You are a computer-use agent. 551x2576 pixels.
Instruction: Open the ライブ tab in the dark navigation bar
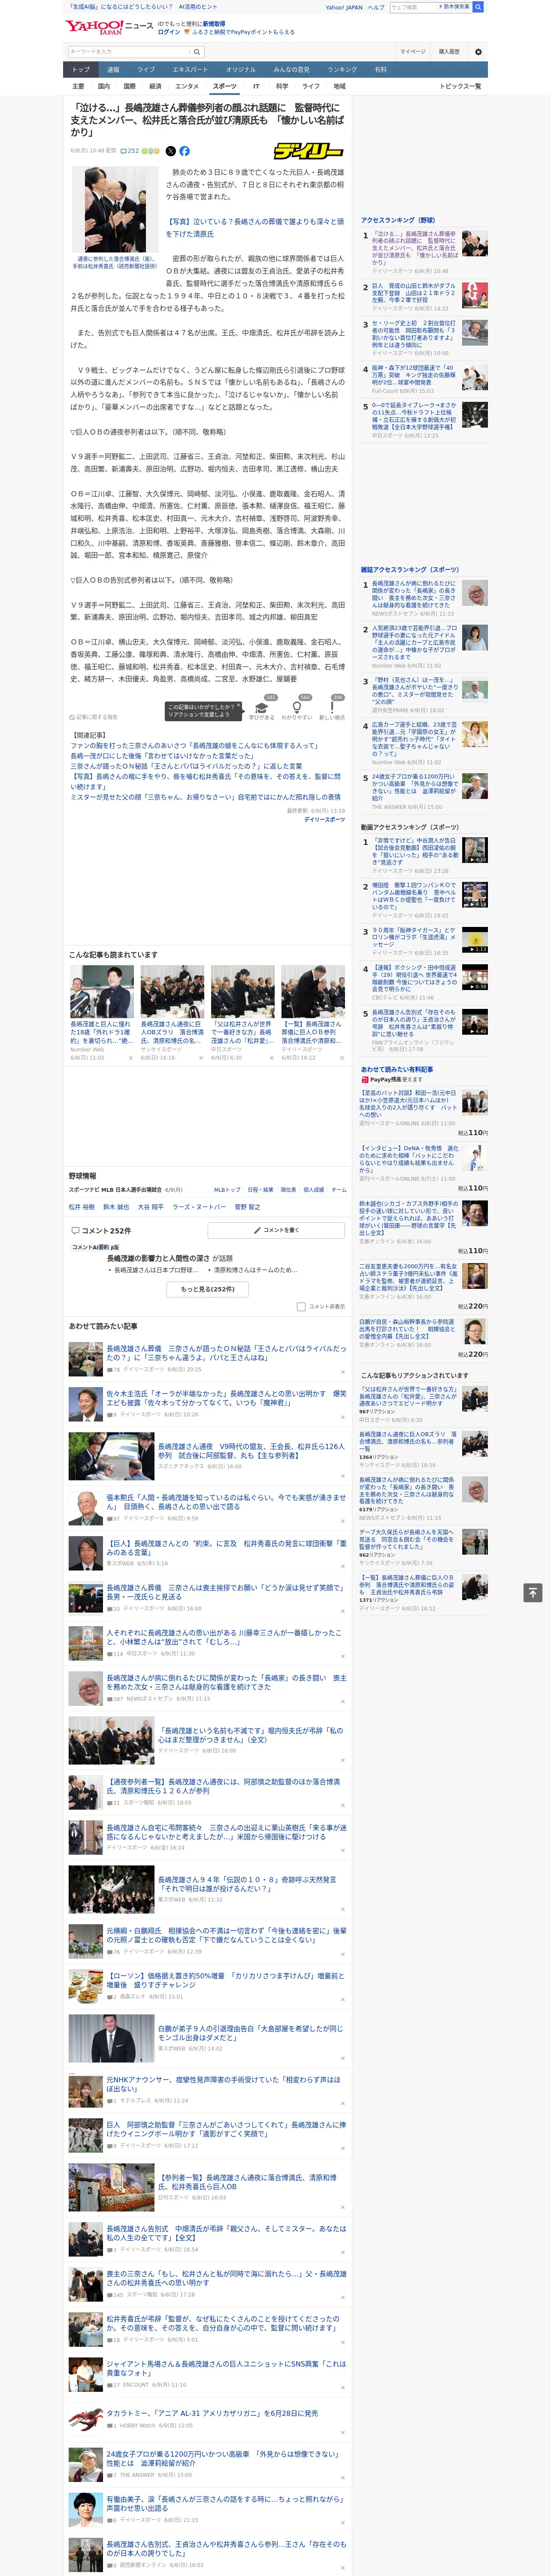coord(146,70)
